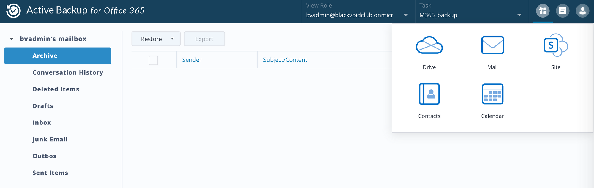Viewport: 594px width, 188px height.
Task: Open the Restore button dropdown arrow
Action: (x=172, y=39)
